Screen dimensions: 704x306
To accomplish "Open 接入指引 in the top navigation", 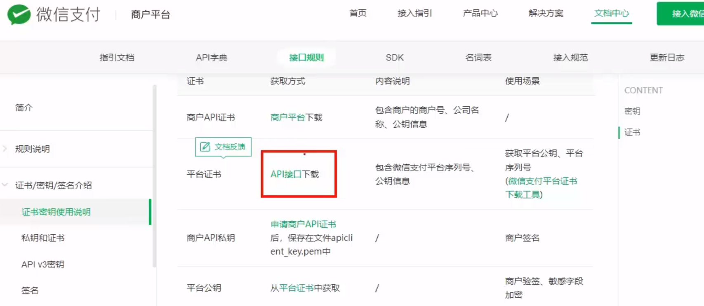I will (414, 13).
